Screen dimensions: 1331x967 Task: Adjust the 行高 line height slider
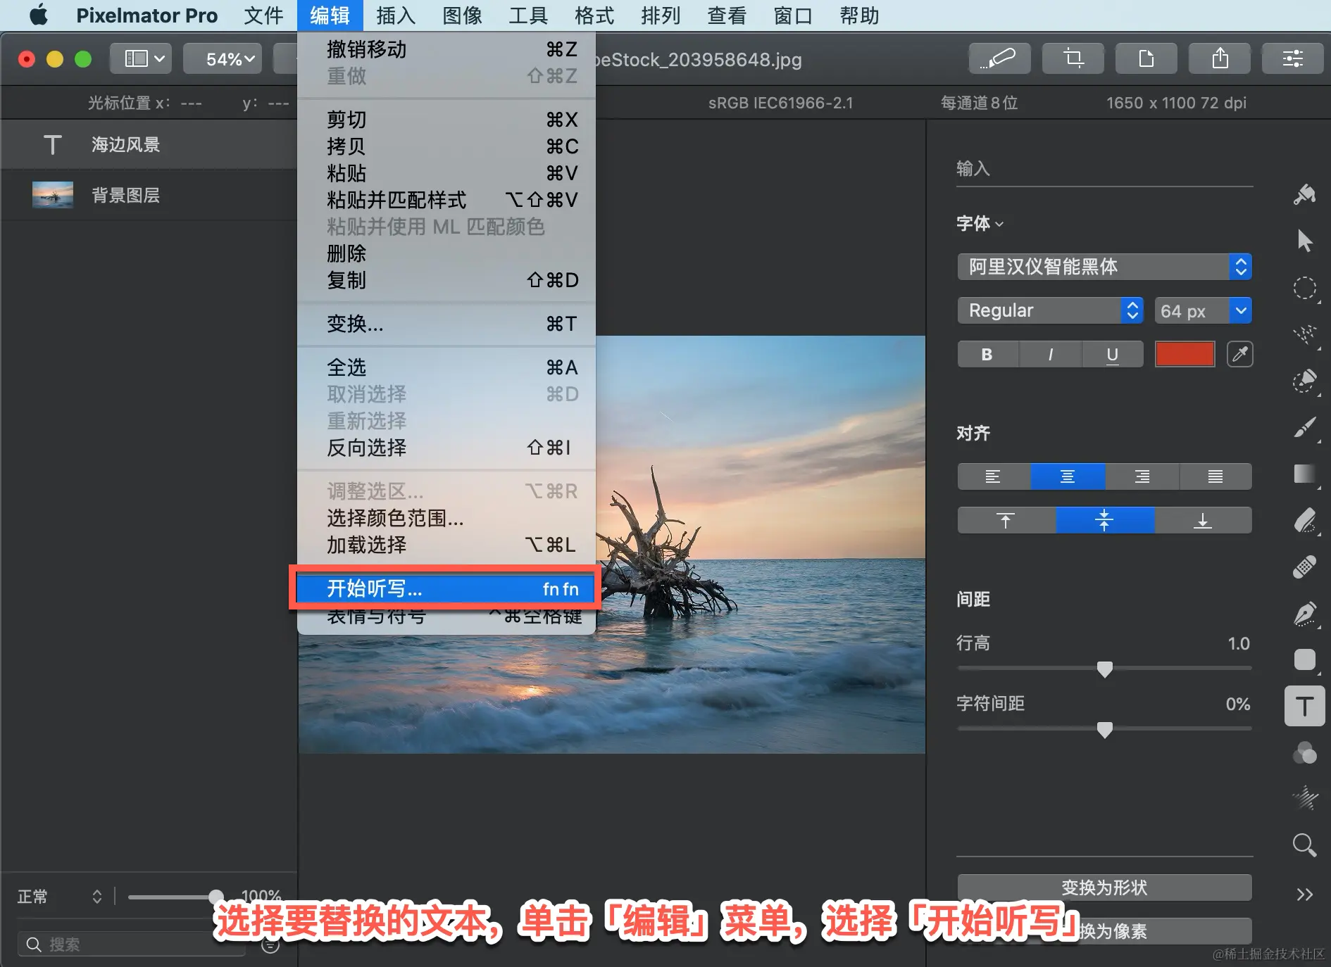point(1104,669)
